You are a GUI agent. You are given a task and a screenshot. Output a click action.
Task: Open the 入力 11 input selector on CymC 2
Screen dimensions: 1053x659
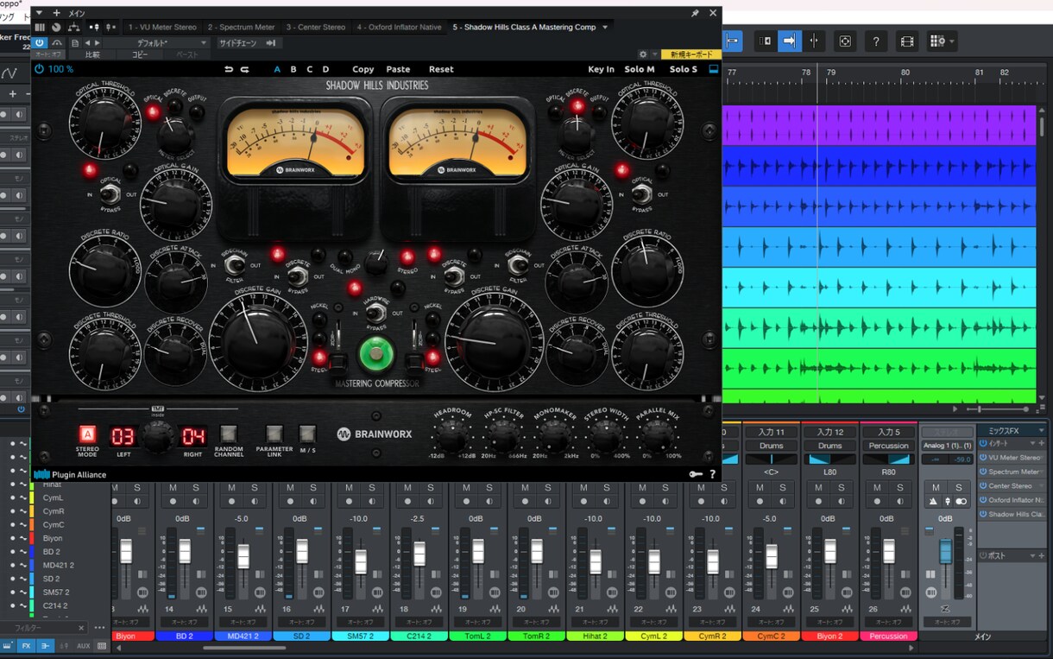pos(771,432)
